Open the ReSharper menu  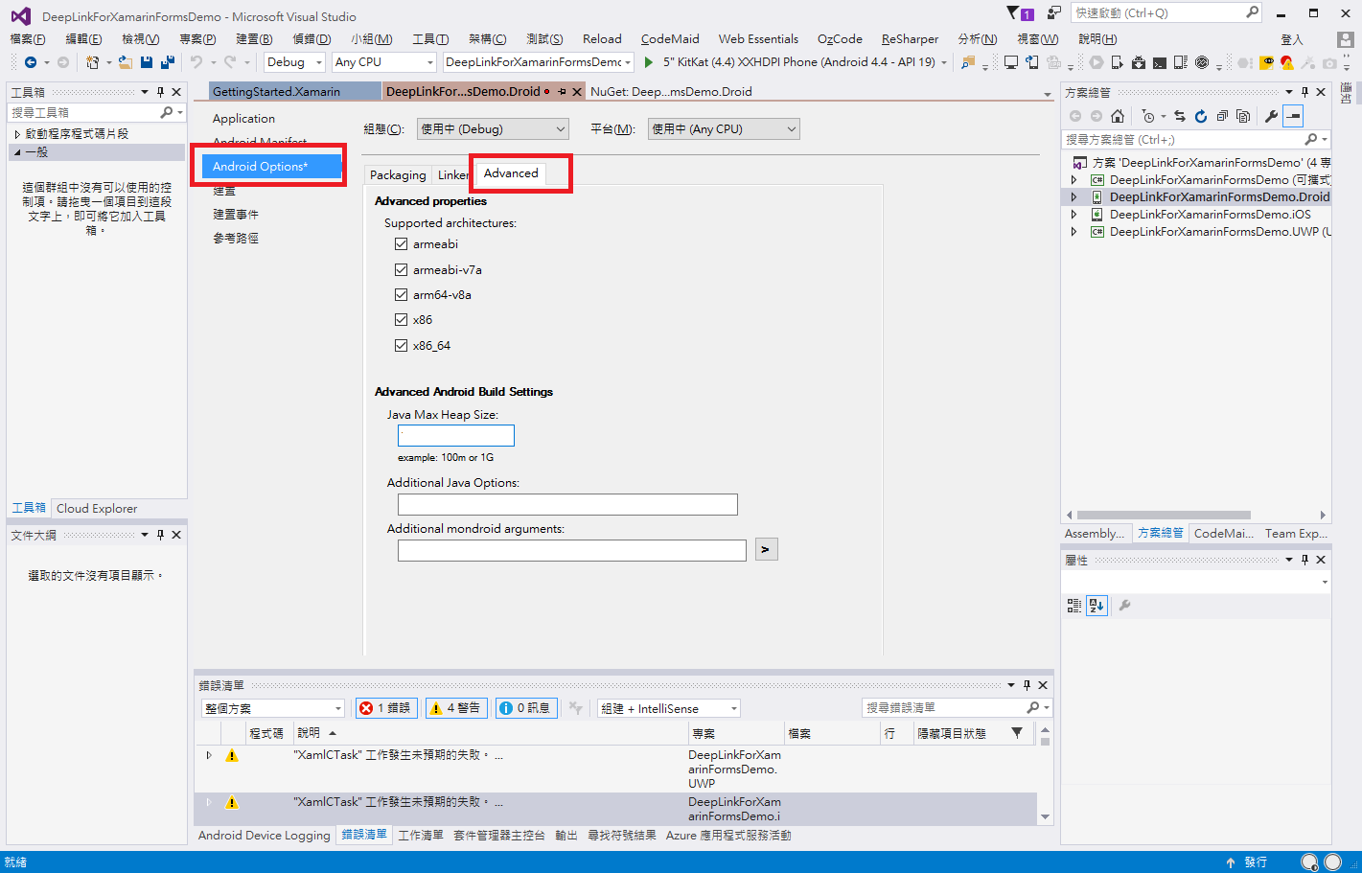(x=910, y=39)
